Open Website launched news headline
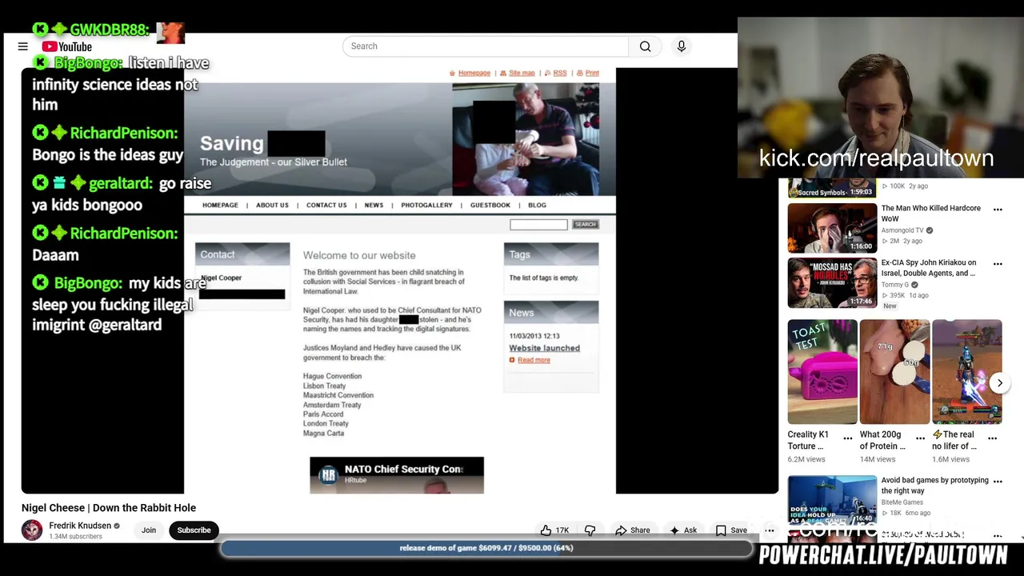The image size is (1024, 576). coord(544,348)
